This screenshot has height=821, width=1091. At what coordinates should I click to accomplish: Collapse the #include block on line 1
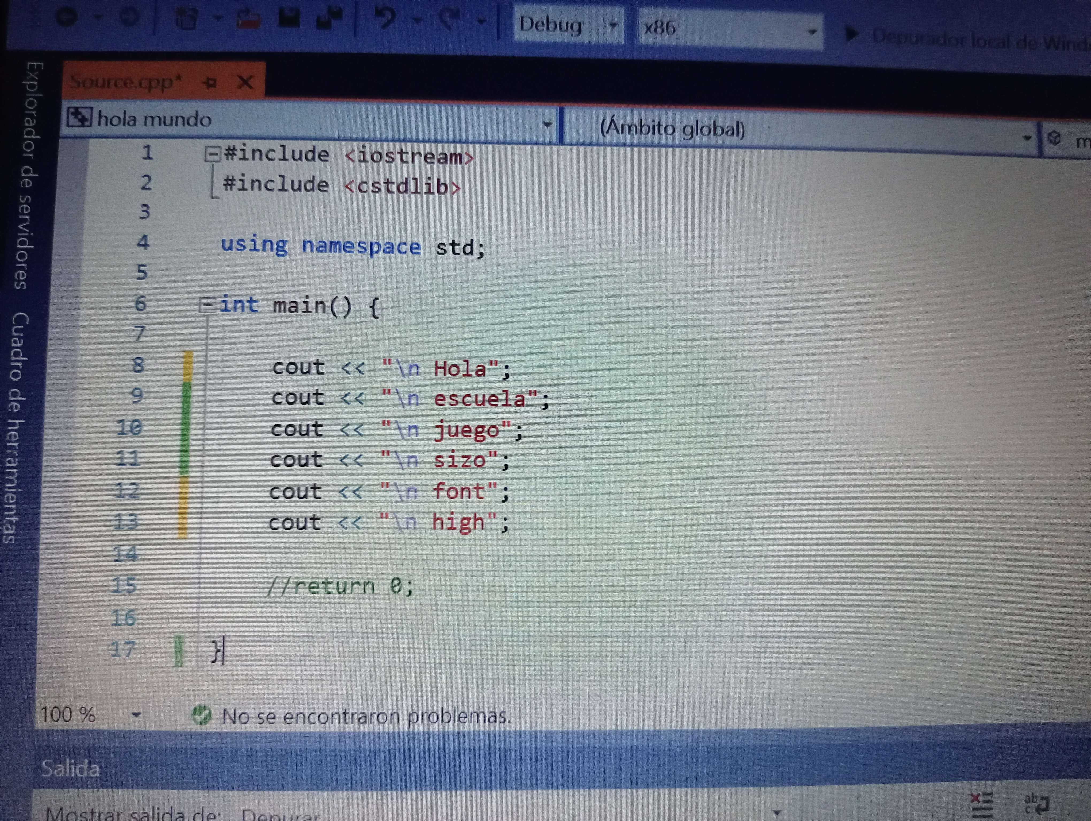click(x=212, y=155)
